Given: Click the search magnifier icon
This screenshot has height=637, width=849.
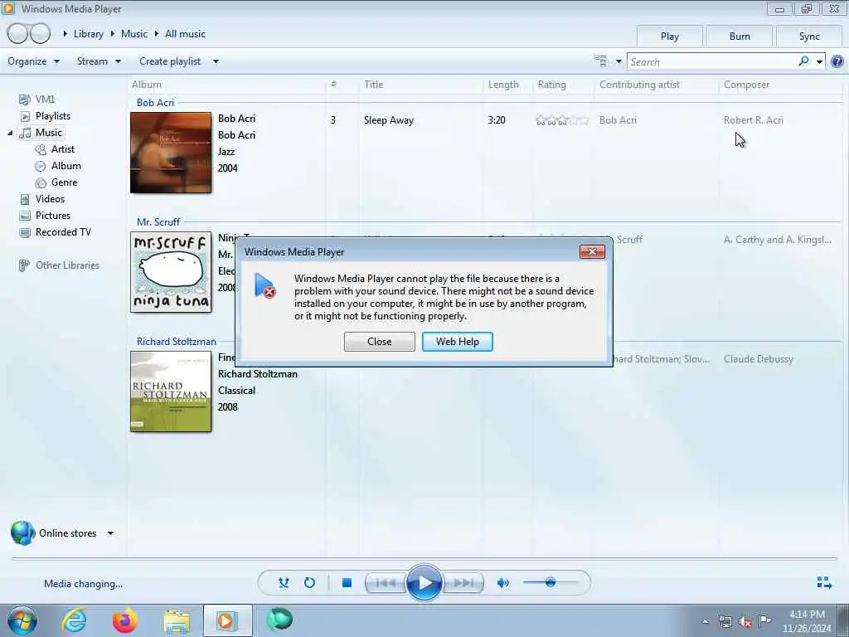Looking at the screenshot, I should click(803, 61).
